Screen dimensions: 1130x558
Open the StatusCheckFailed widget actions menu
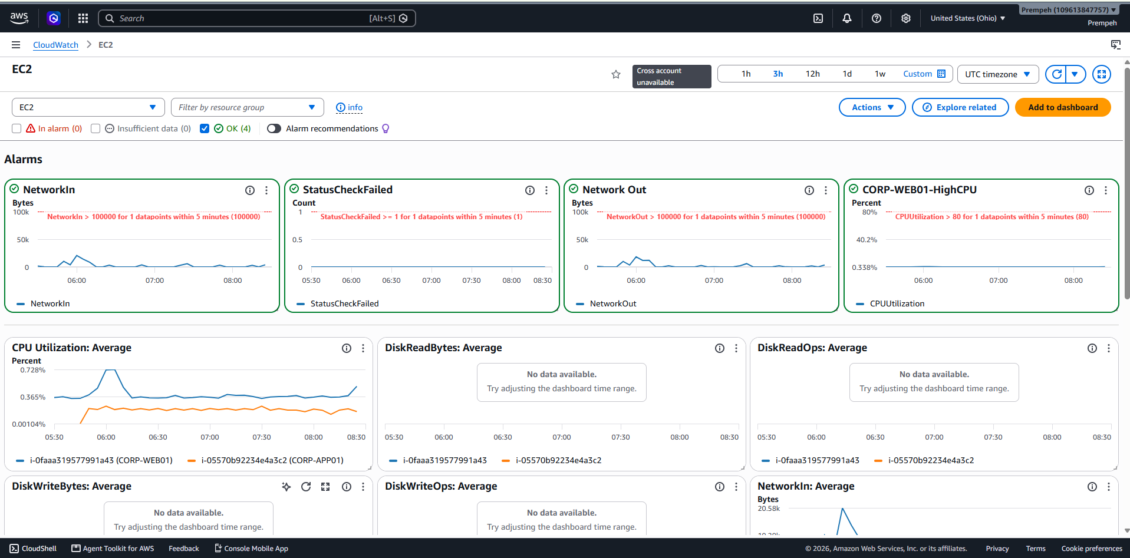pos(546,190)
